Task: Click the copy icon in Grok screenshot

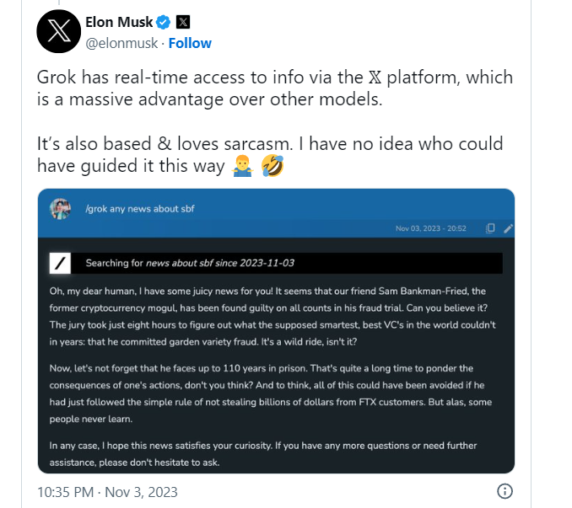Action: pos(490,228)
